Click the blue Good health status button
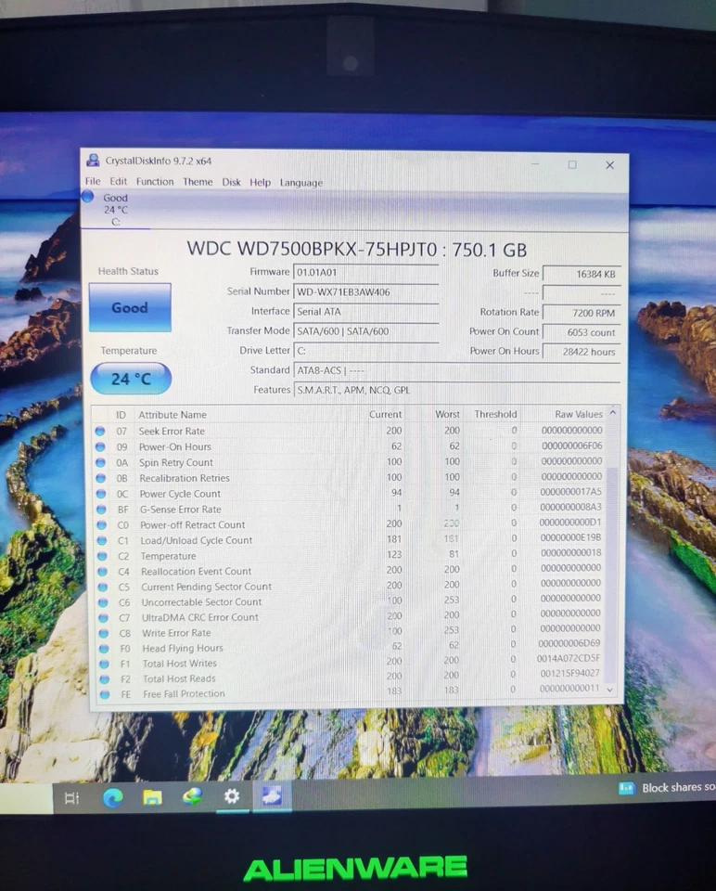This screenshot has width=716, height=891. point(130,307)
